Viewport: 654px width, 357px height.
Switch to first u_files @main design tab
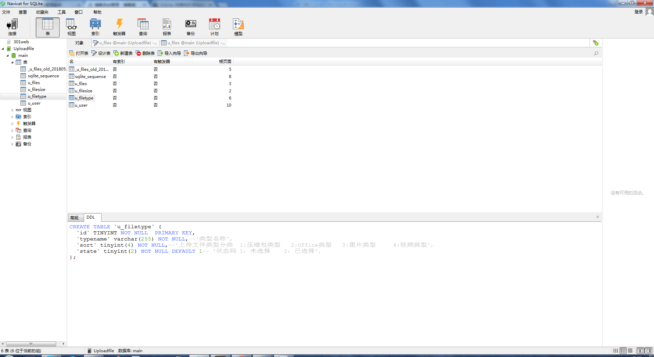[x=125, y=43]
